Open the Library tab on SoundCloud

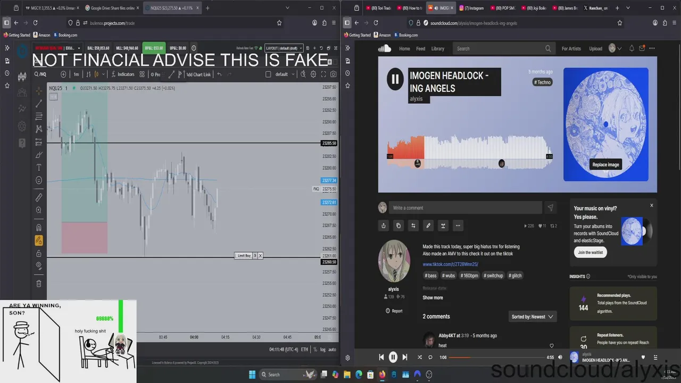[x=438, y=48]
